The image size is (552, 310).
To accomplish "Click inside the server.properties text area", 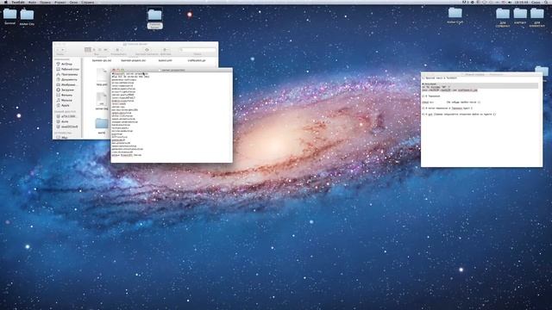I will click(x=172, y=117).
